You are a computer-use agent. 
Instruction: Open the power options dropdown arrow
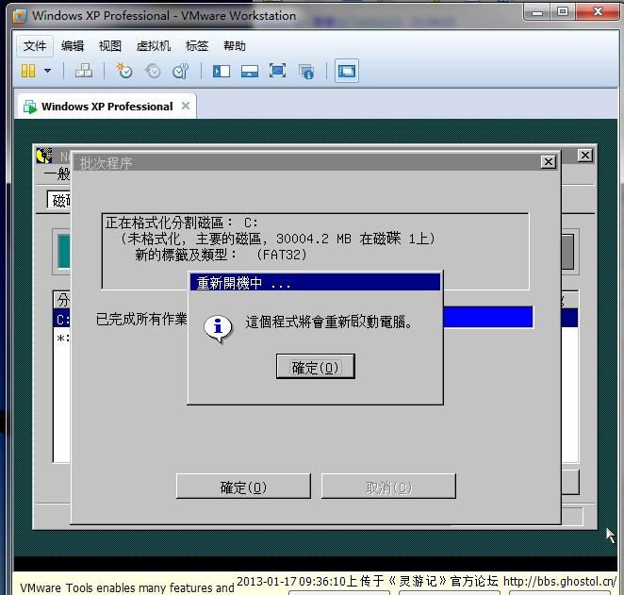48,71
